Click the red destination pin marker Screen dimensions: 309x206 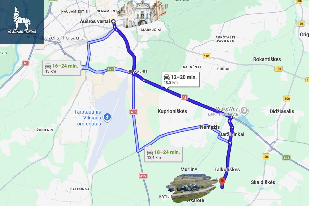(x=222, y=182)
